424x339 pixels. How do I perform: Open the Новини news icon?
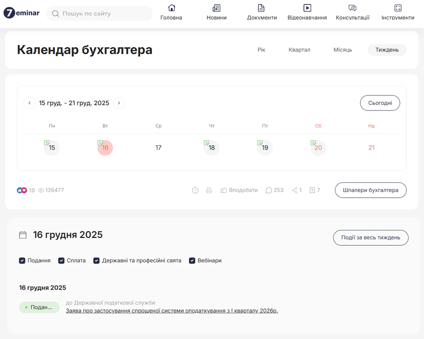(216, 9)
